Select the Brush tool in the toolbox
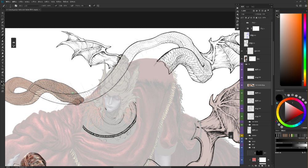308x168 pixels. pos(2,38)
